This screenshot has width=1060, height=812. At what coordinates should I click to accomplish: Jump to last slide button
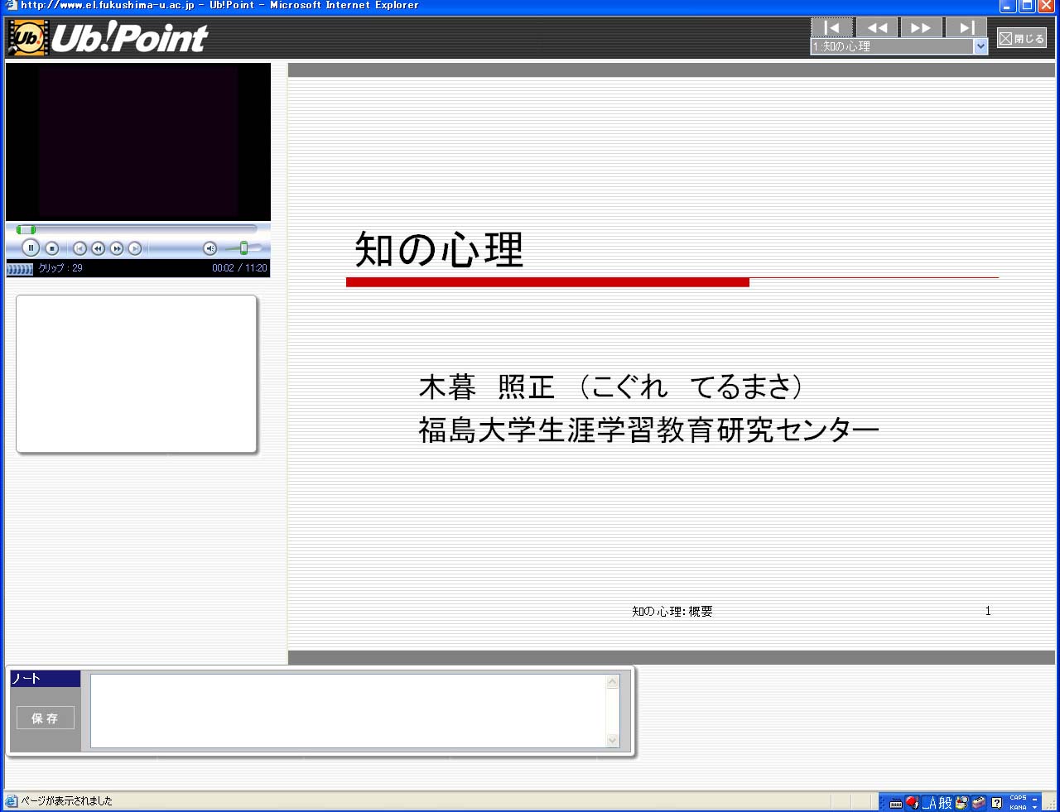tap(966, 27)
